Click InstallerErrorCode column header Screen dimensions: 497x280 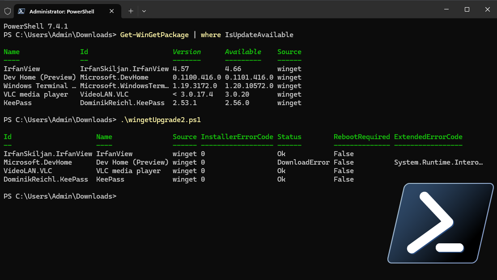pyautogui.click(x=237, y=137)
